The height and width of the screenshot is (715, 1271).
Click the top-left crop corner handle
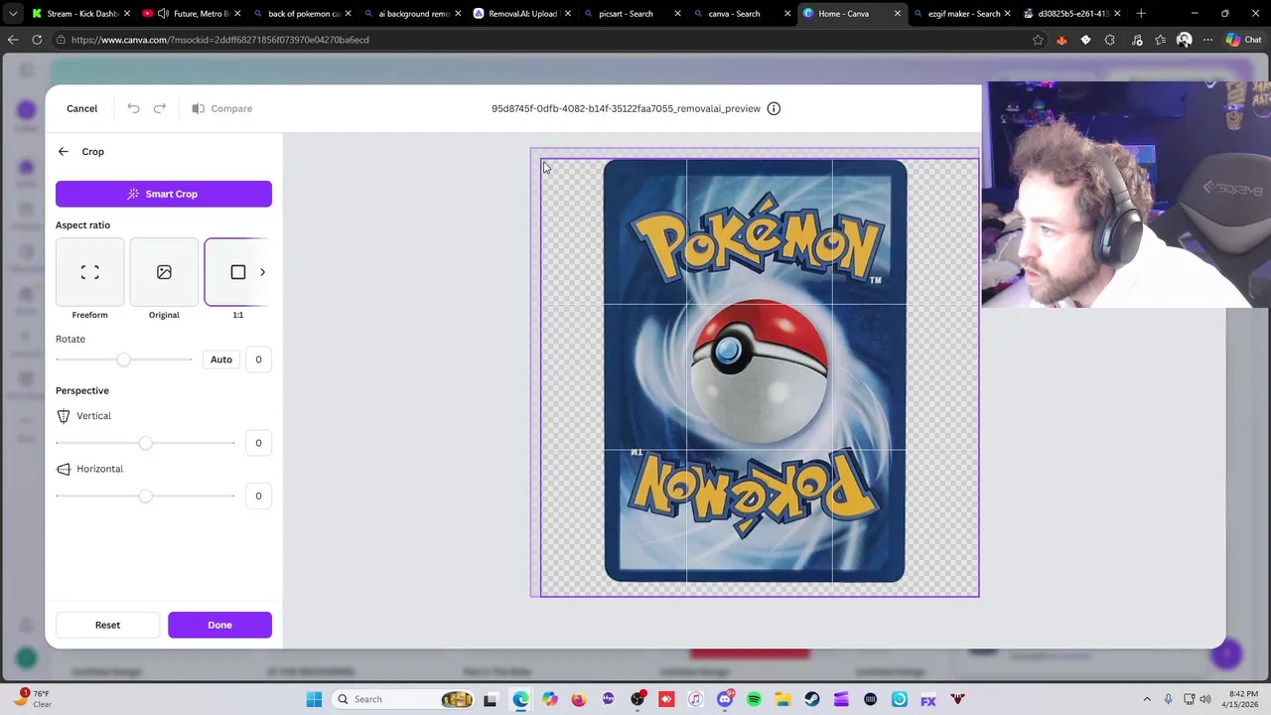coord(542,161)
